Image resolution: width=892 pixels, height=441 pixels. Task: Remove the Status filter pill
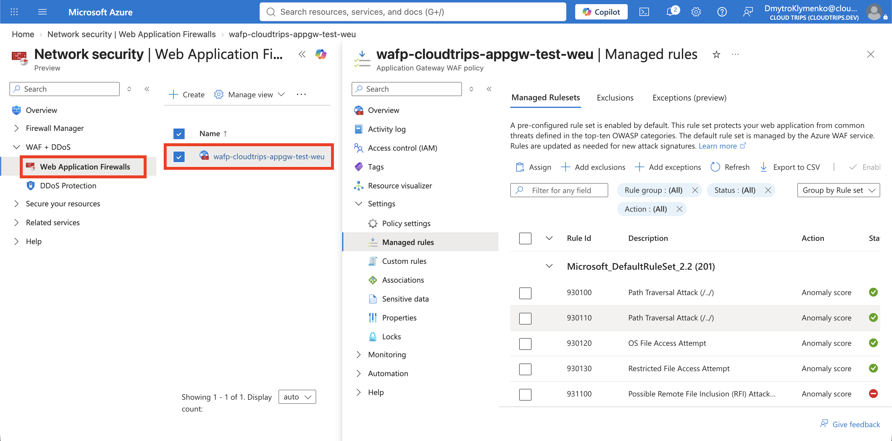pos(768,190)
